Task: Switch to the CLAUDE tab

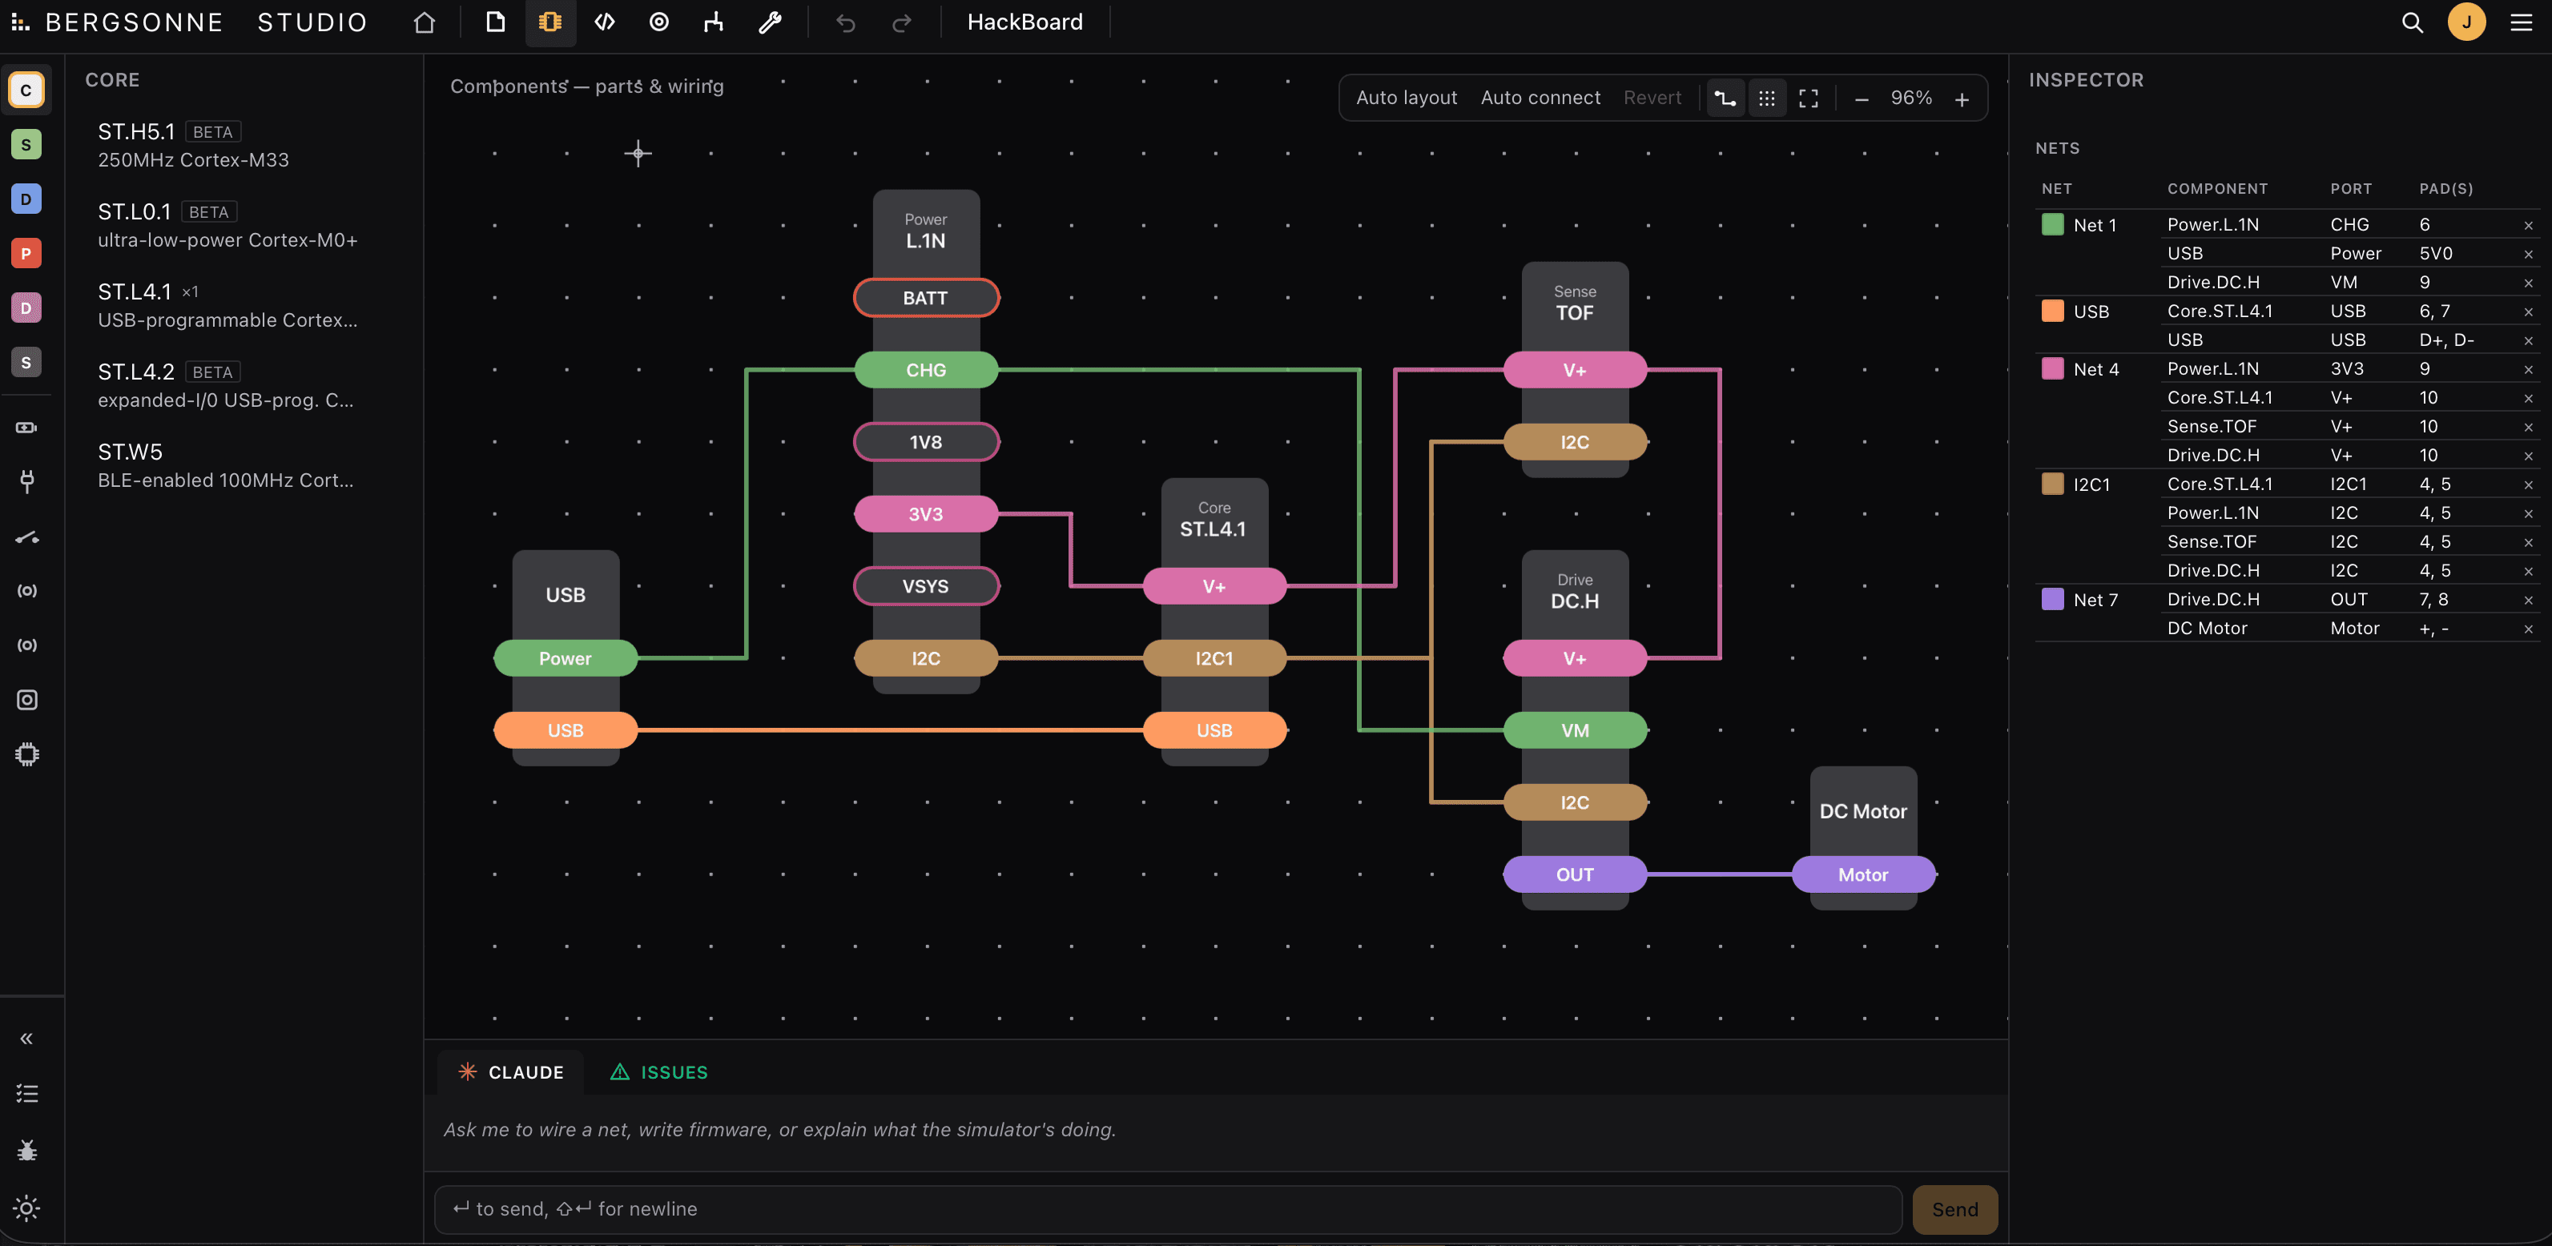Action: coord(511,1073)
